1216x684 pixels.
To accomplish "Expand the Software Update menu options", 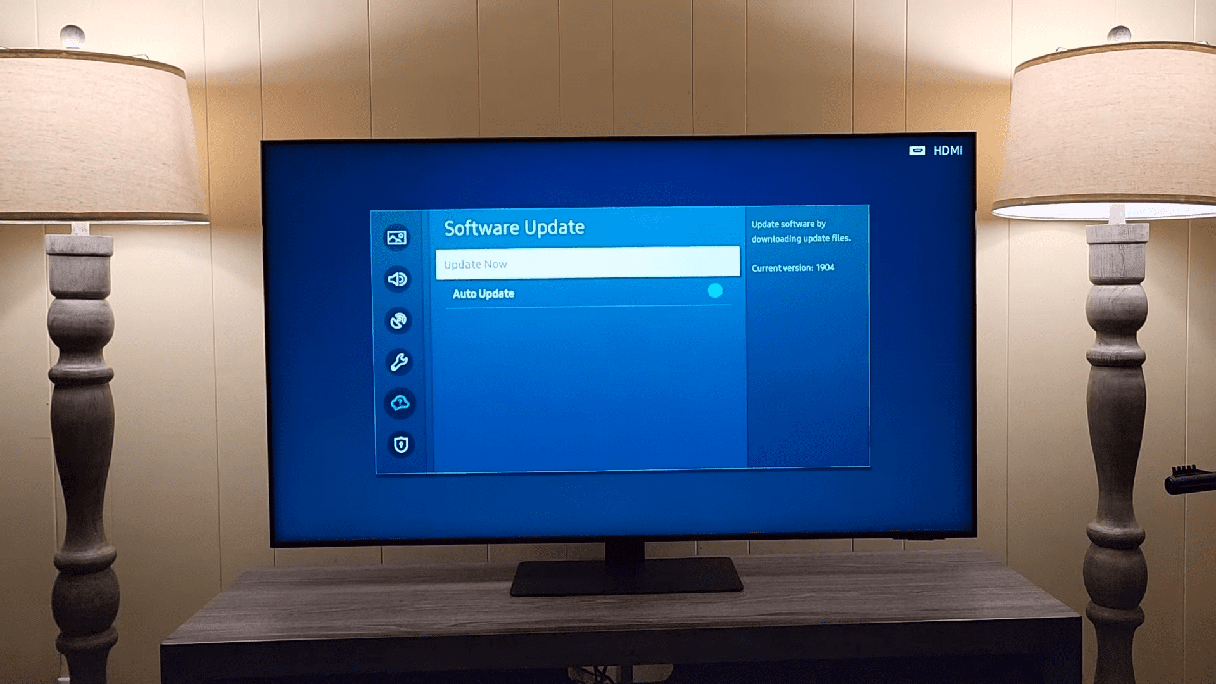I will pos(514,227).
